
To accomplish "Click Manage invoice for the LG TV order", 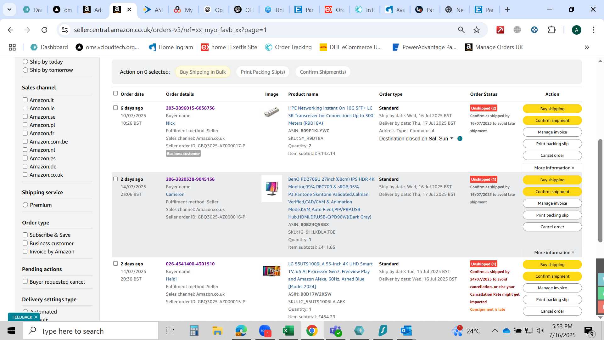I will pyautogui.click(x=552, y=288).
